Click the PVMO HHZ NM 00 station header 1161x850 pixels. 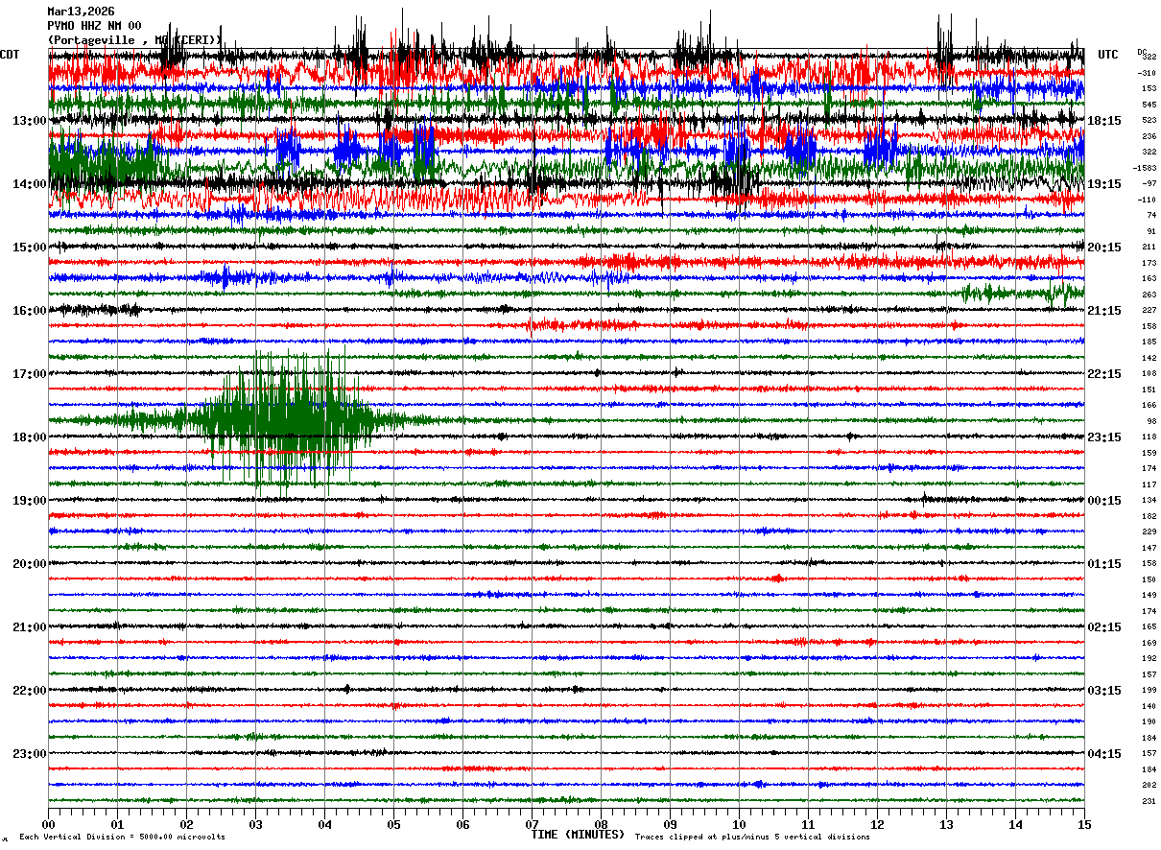94,26
